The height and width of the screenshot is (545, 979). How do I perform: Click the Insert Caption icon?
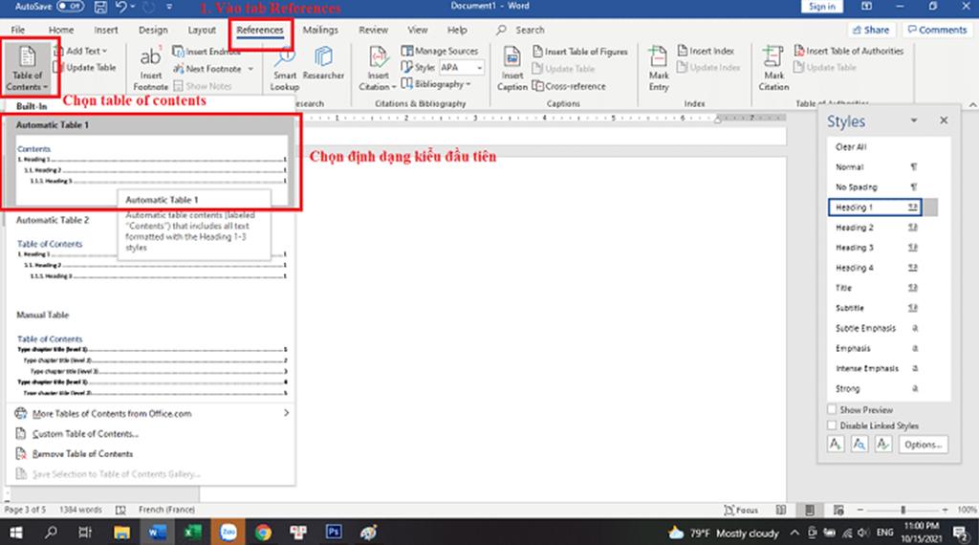[512, 57]
